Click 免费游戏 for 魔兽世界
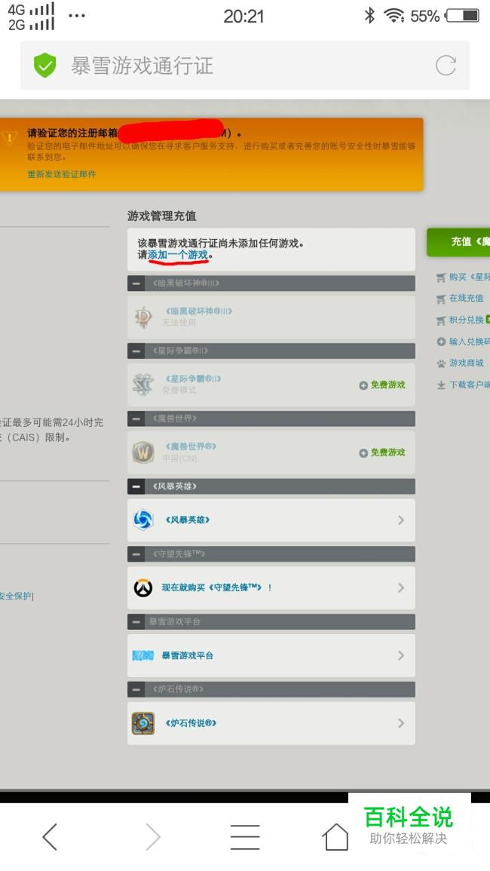The image size is (490, 871). (382, 452)
